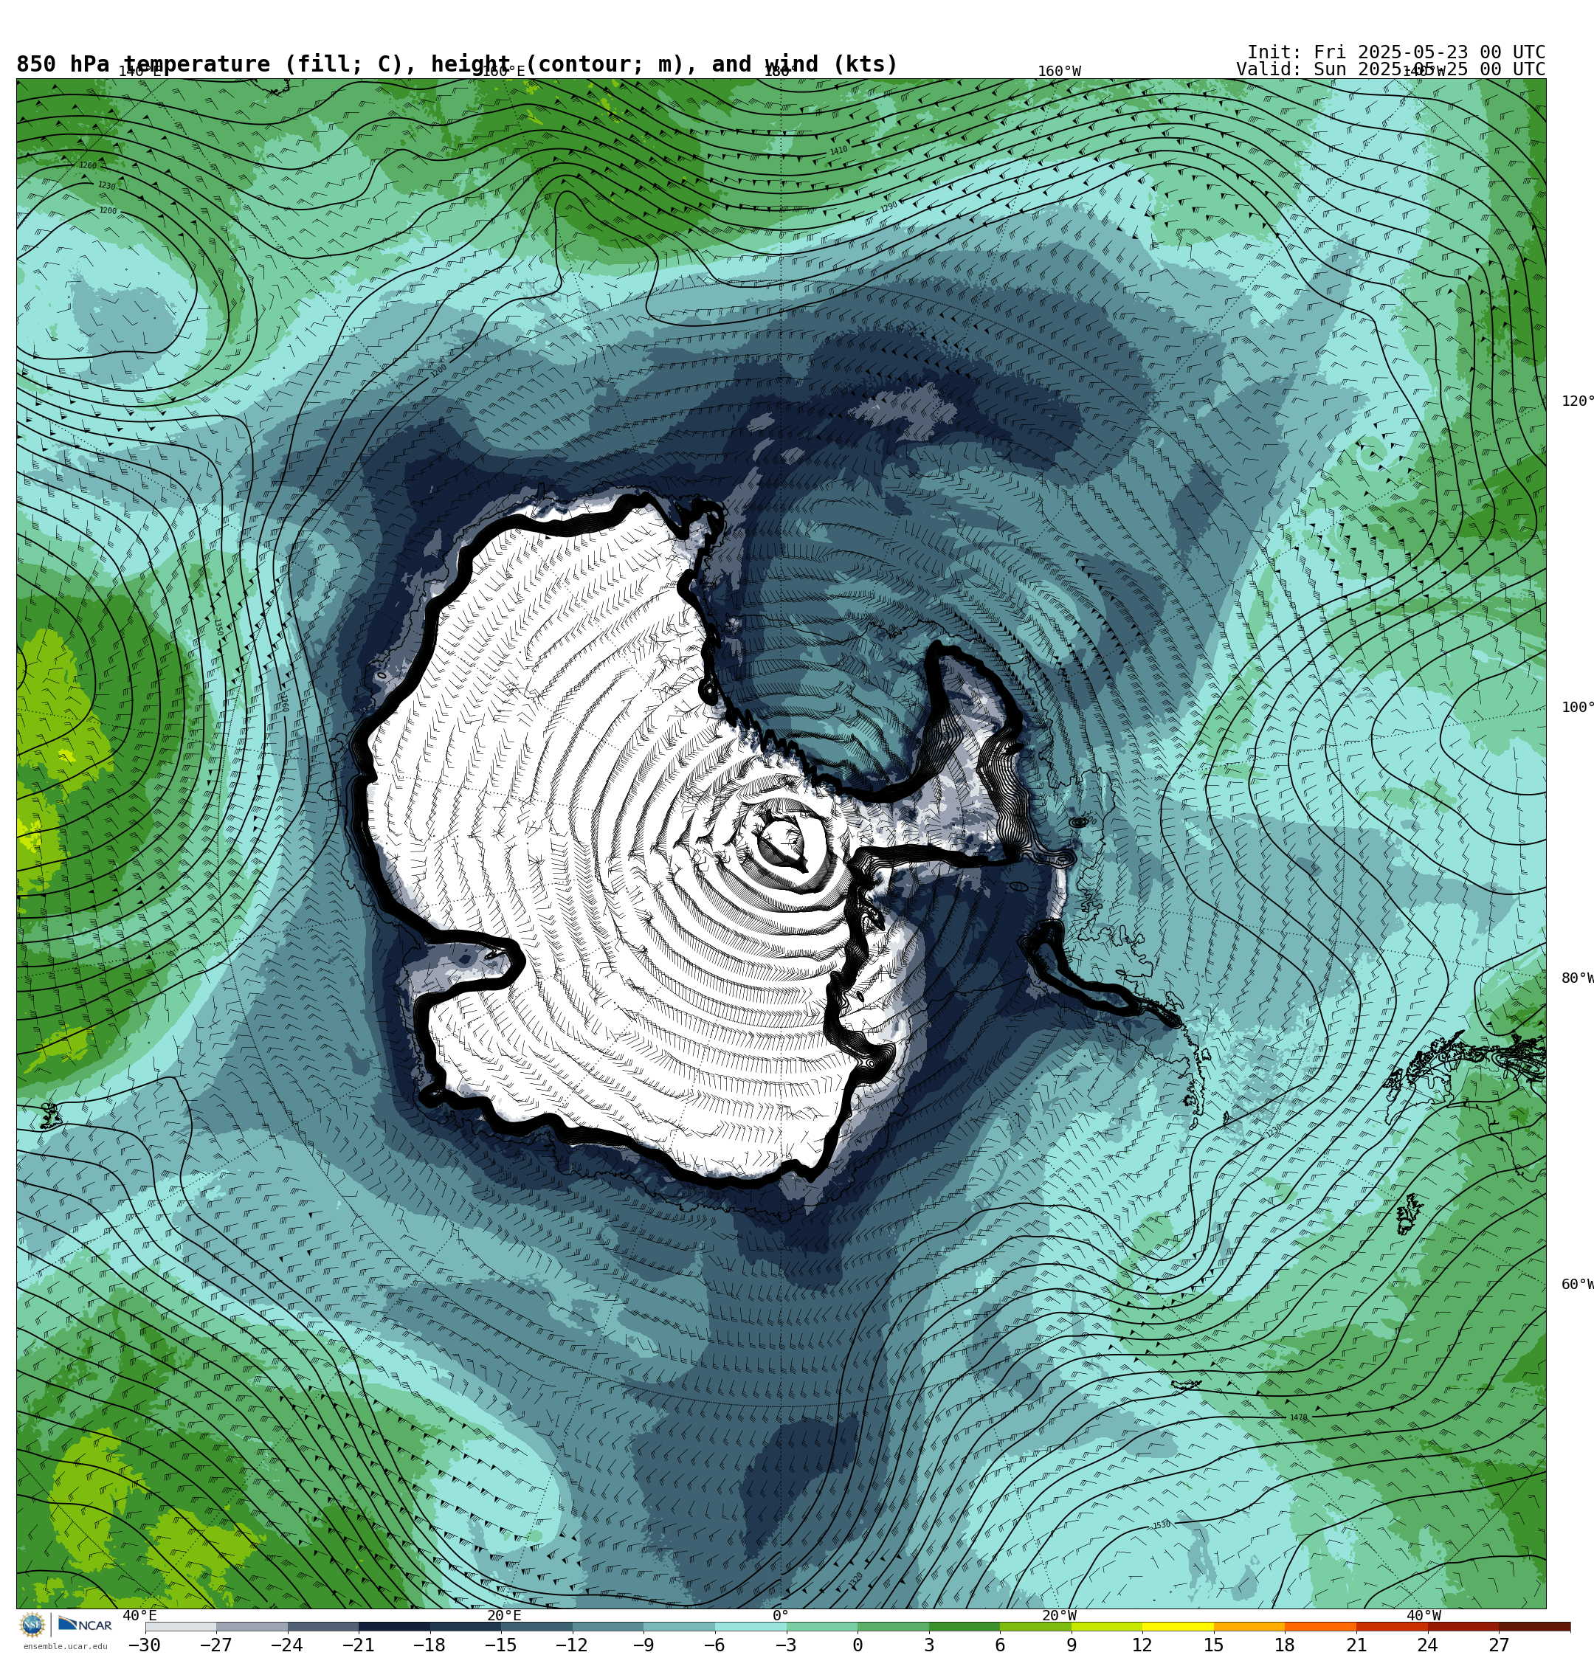
Task: Click the 80°W longitude label on right edge
Action: 1577,978
